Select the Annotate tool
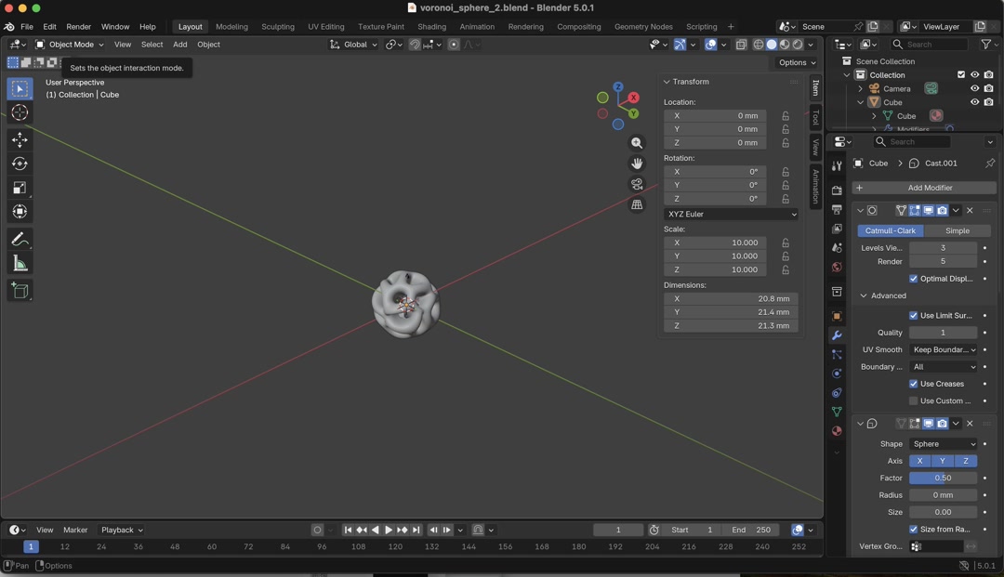Image resolution: width=1004 pixels, height=577 pixels. pos(20,239)
